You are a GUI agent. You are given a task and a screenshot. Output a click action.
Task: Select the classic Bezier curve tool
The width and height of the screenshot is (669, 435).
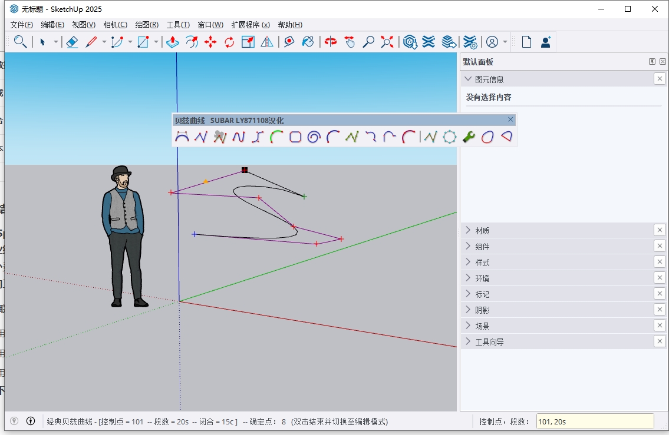[x=182, y=137]
